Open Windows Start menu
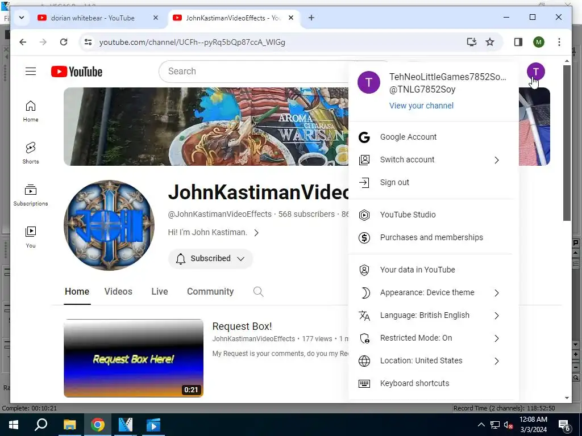 [x=14, y=425]
